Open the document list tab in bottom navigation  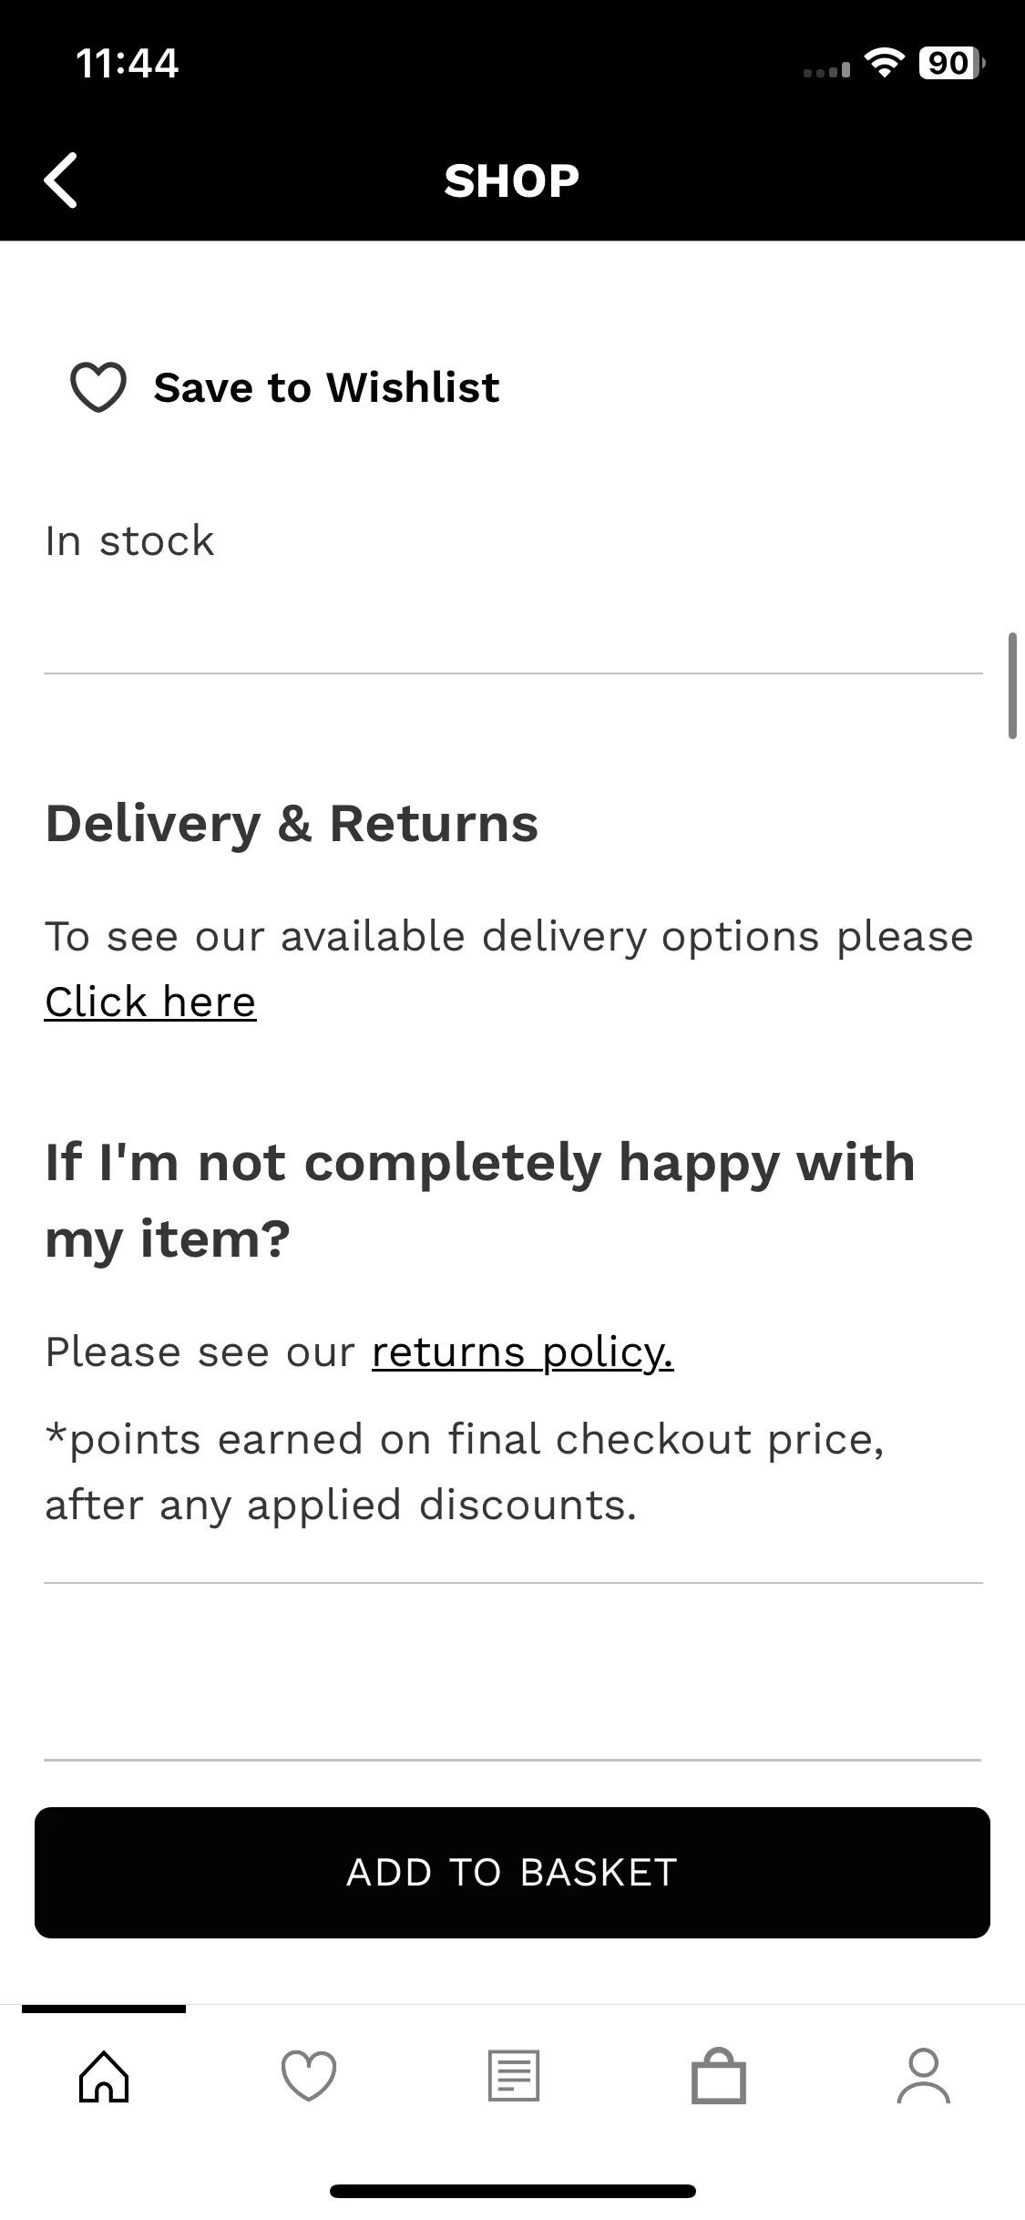click(x=514, y=2077)
